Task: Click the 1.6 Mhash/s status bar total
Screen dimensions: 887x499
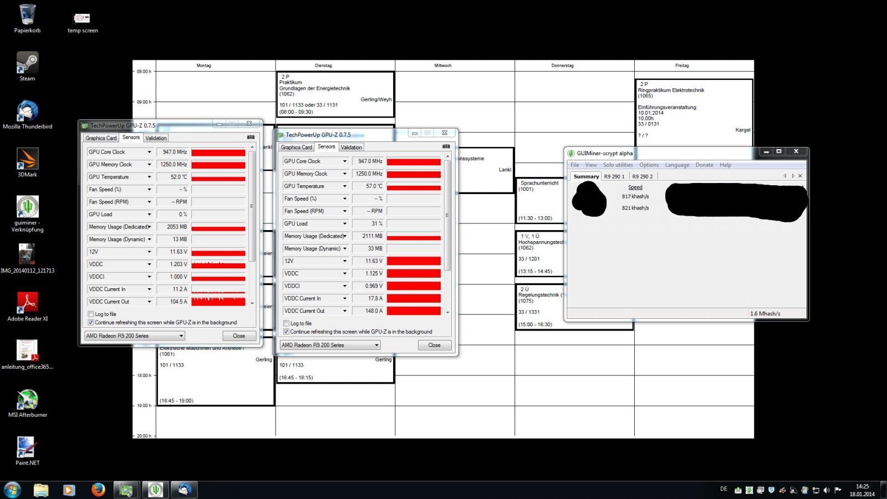Action: [765, 313]
